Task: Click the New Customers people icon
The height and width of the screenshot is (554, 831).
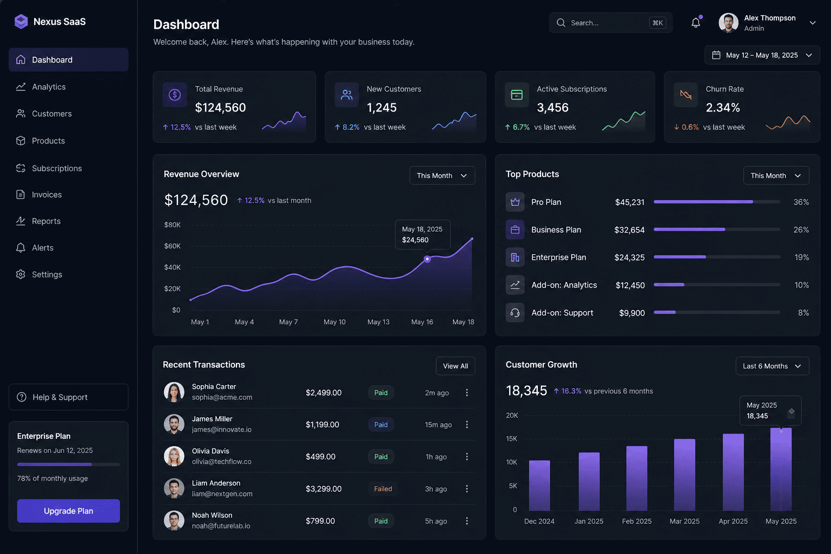Action: (x=347, y=95)
